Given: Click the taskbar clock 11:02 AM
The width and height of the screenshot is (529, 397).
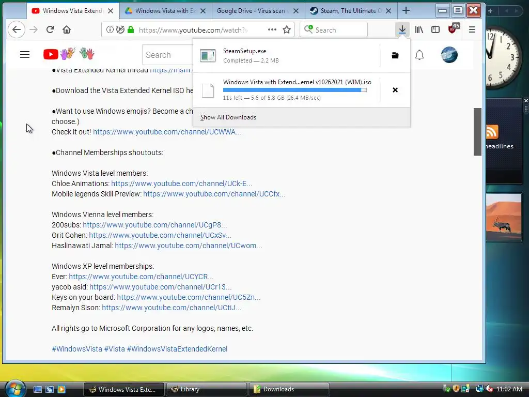Looking at the screenshot, I should 509,389.
